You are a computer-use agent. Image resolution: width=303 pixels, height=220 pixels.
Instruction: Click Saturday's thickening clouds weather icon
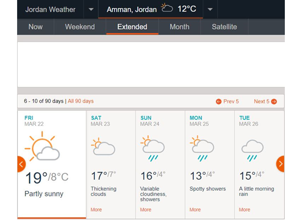click(x=103, y=146)
